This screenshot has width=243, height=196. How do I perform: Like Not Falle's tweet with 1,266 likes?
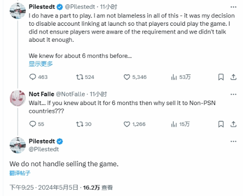tap(135, 124)
